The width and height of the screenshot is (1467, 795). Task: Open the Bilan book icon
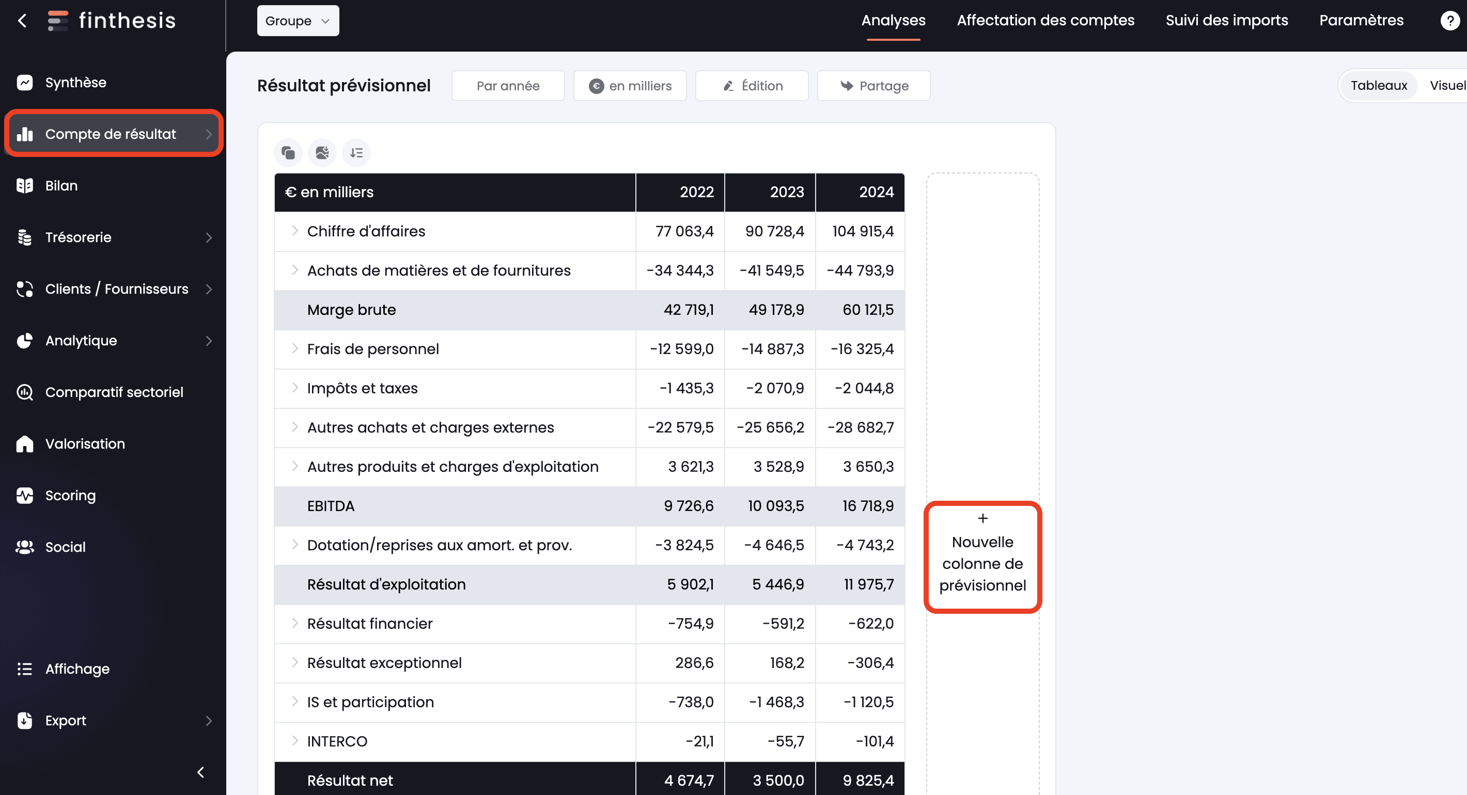[24, 185]
